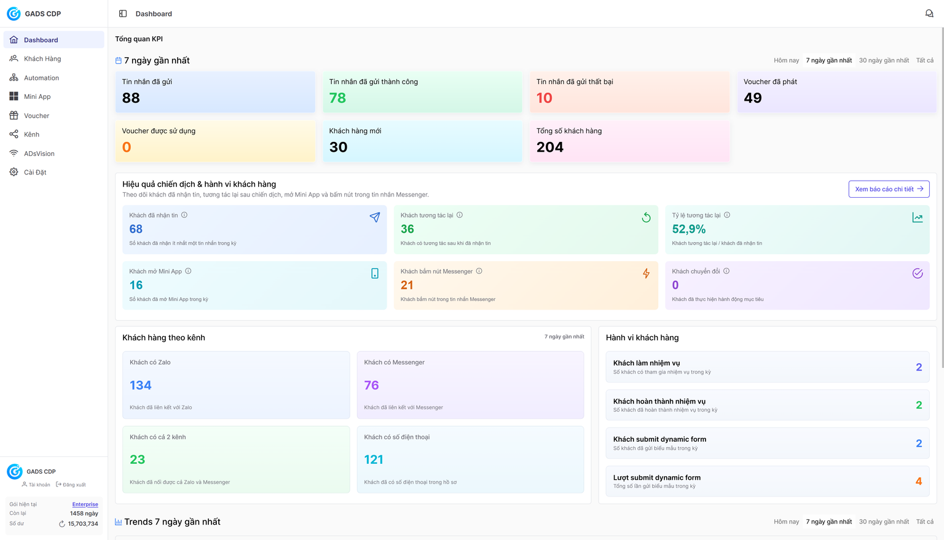
Task: Click info icon beside Khách chuyển đổi
Action: (x=726, y=271)
